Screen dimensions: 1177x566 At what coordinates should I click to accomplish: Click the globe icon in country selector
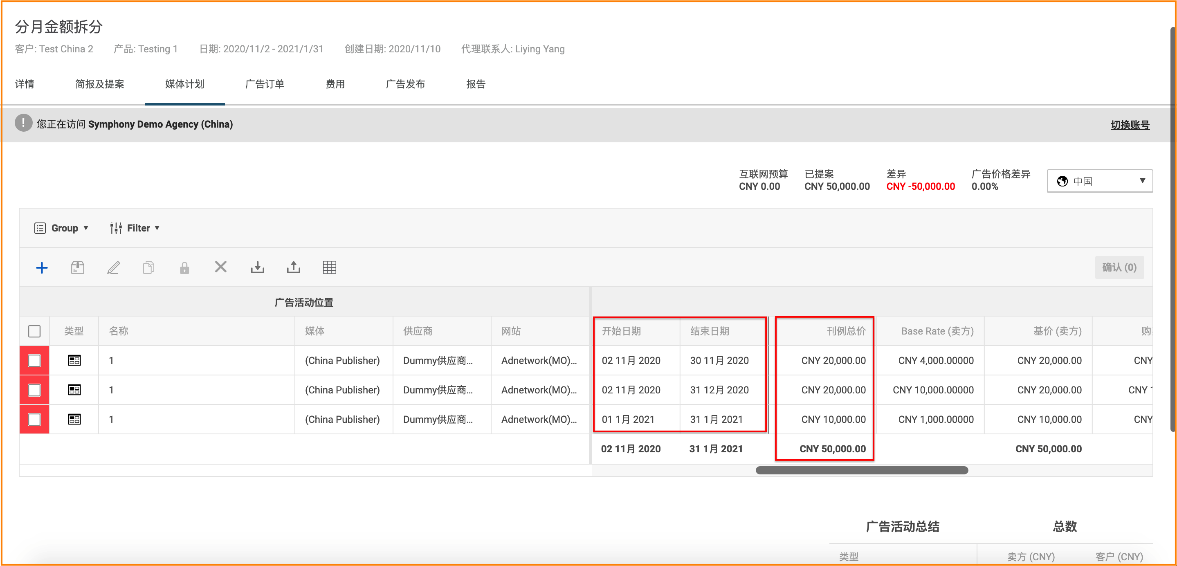coord(1062,181)
